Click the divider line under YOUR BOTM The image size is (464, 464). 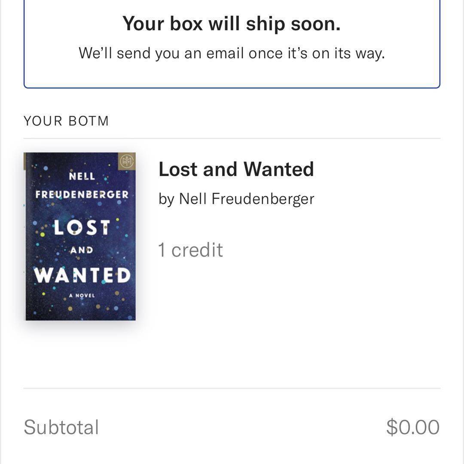point(232,138)
